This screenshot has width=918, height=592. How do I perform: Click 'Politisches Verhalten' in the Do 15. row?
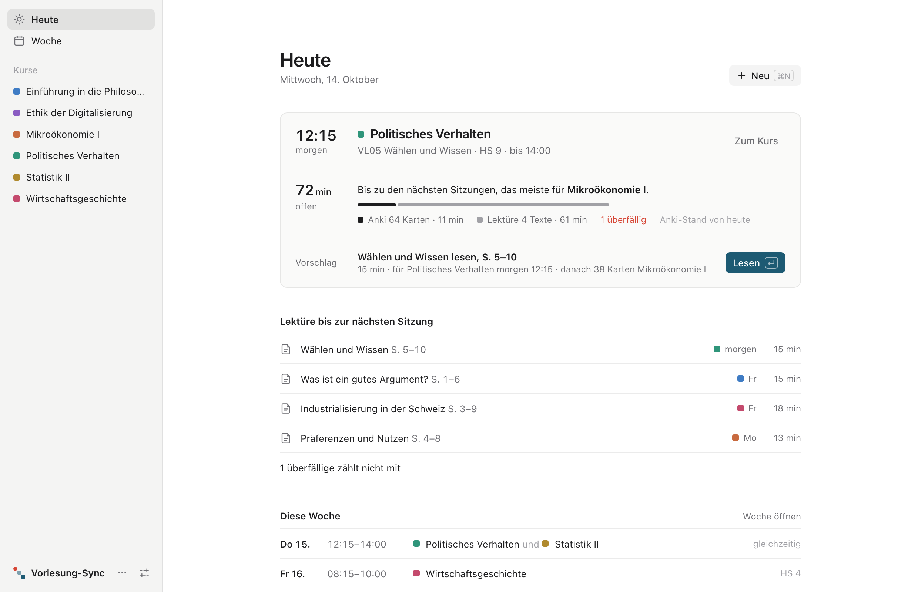tap(472, 544)
